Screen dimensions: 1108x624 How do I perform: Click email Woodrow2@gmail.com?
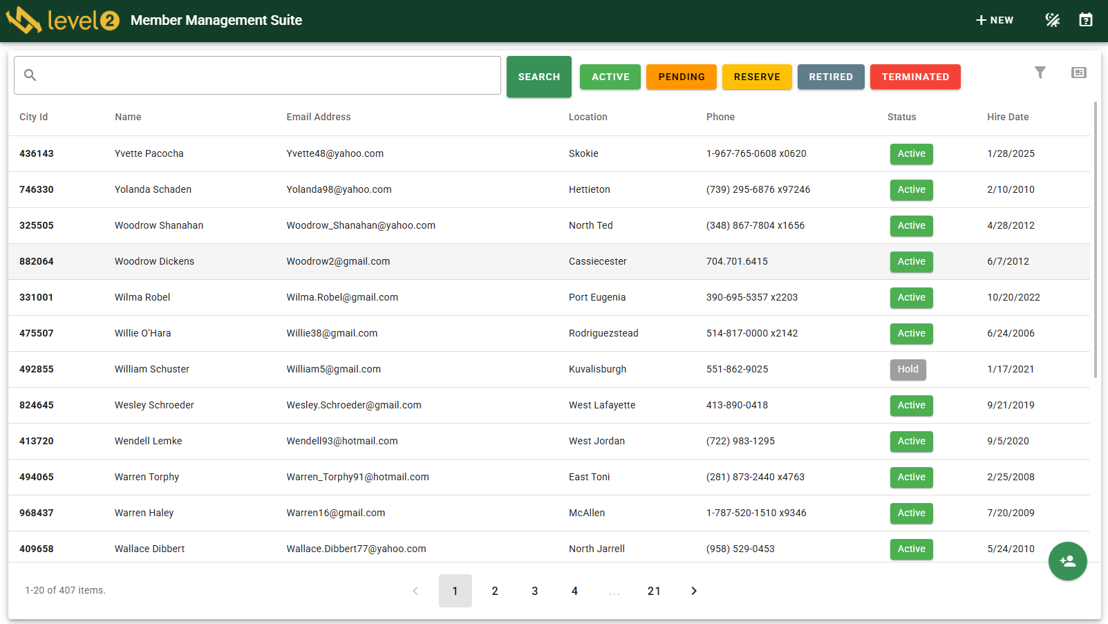point(338,261)
